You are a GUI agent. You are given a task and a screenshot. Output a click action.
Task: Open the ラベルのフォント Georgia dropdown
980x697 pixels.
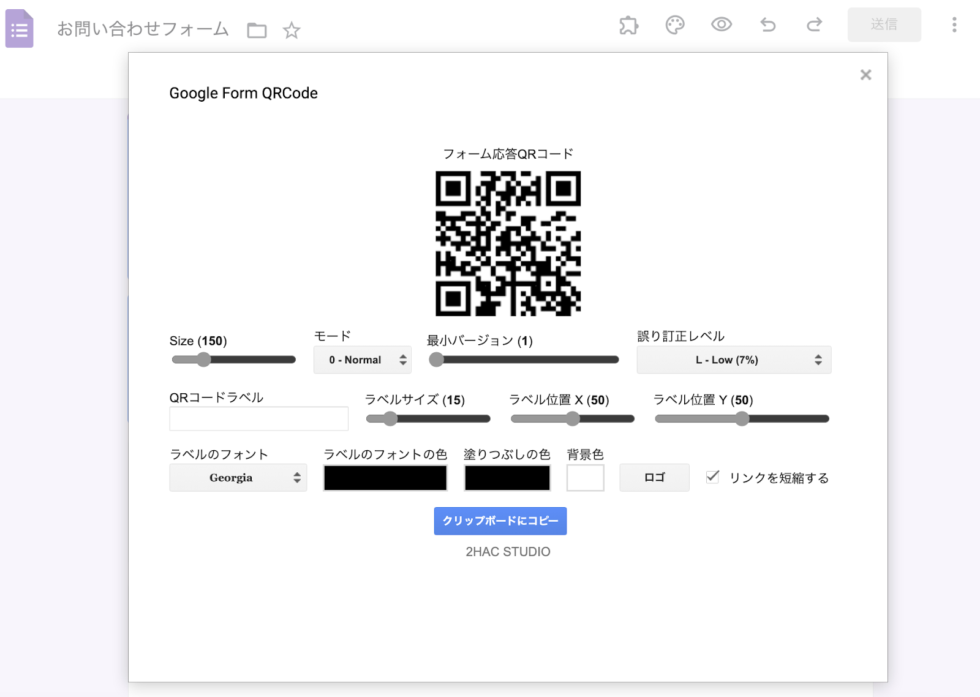(x=238, y=478)
